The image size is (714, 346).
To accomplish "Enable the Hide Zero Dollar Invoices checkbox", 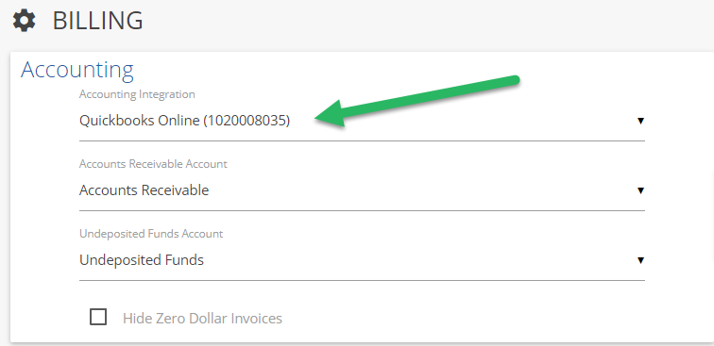I will point(98,317).
